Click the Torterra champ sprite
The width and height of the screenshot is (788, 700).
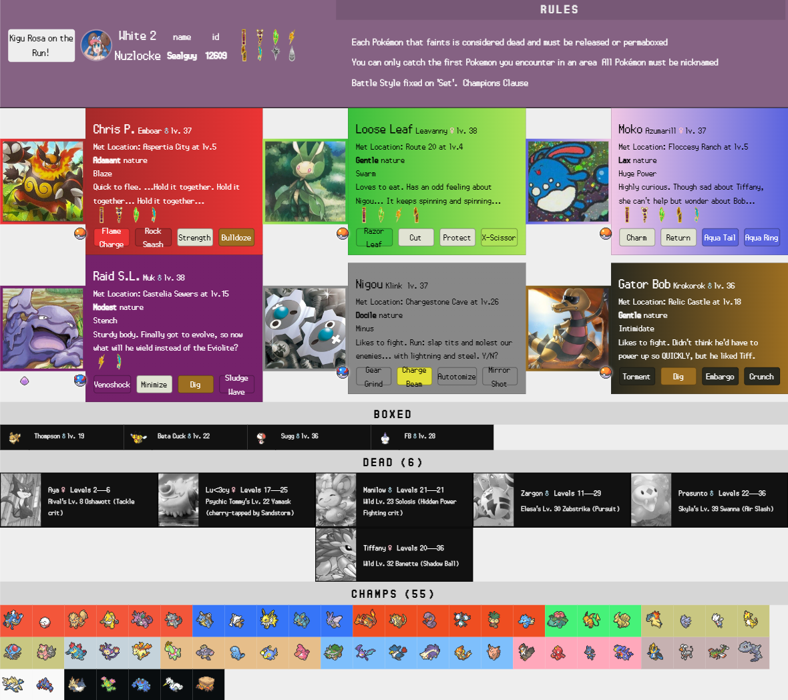334,652
